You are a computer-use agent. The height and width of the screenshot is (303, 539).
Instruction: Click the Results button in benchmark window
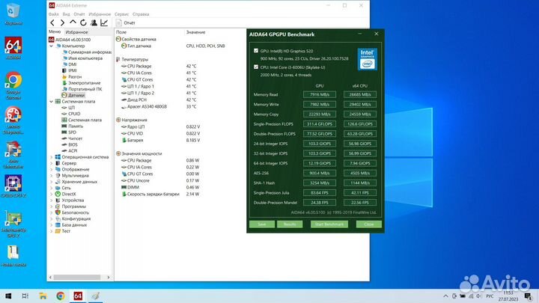tap(289, 224)
